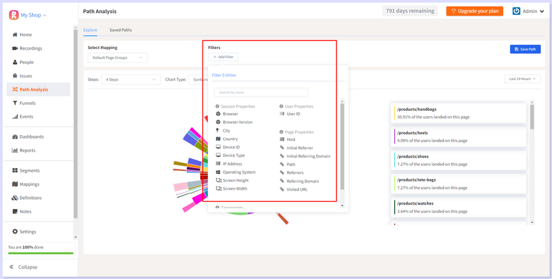Select the /products/tote-bags card
Screen dimensions: 552x279
click(x=458, y=184)
